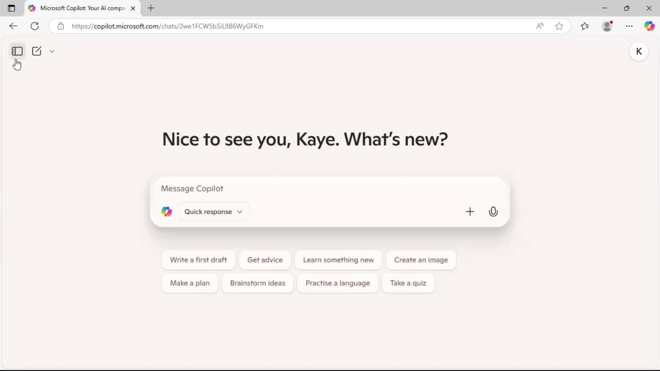Screen dimensions: 660x371
Task: Select the Write a first draft suggestion
Action: tap(198, 260)
